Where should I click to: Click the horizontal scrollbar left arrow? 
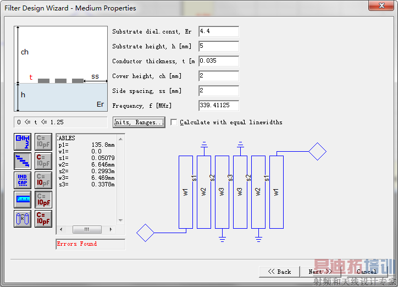tap(61, 229)
